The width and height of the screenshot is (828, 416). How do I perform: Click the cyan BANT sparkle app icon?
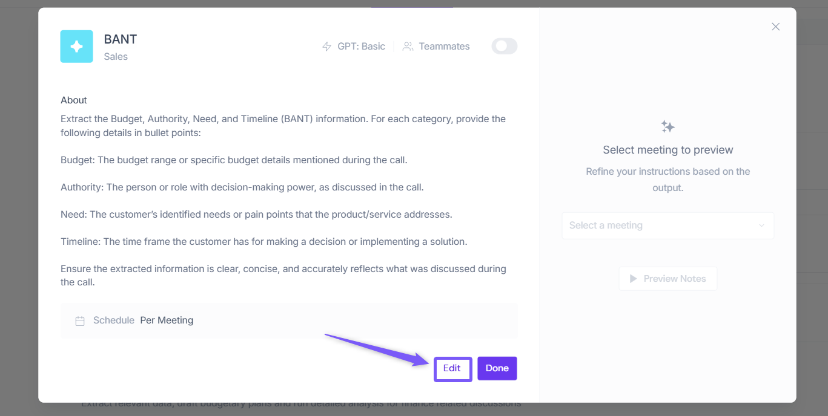coord(76,47)
